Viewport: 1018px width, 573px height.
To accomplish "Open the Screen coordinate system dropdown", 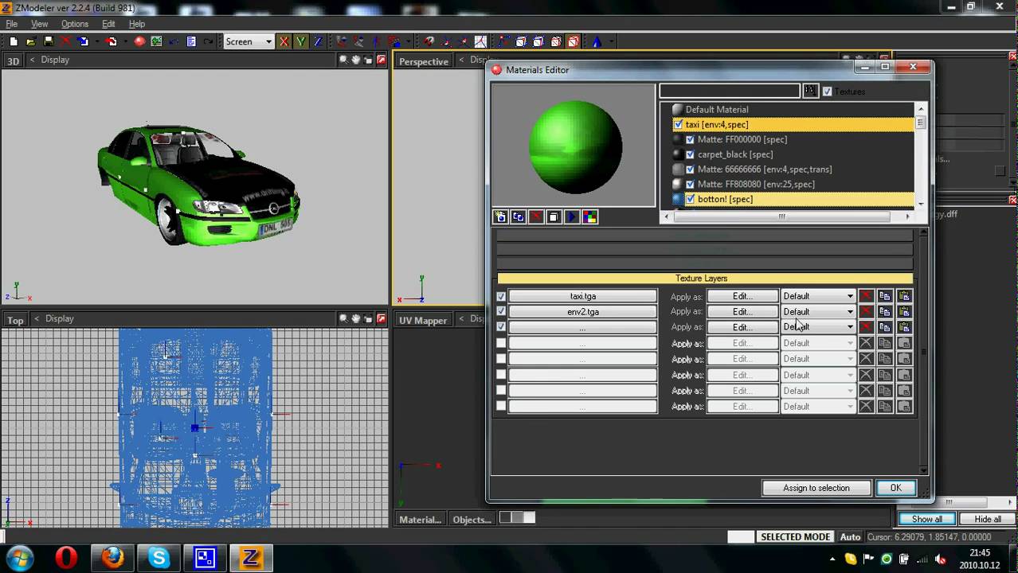I will click(248, 41).
